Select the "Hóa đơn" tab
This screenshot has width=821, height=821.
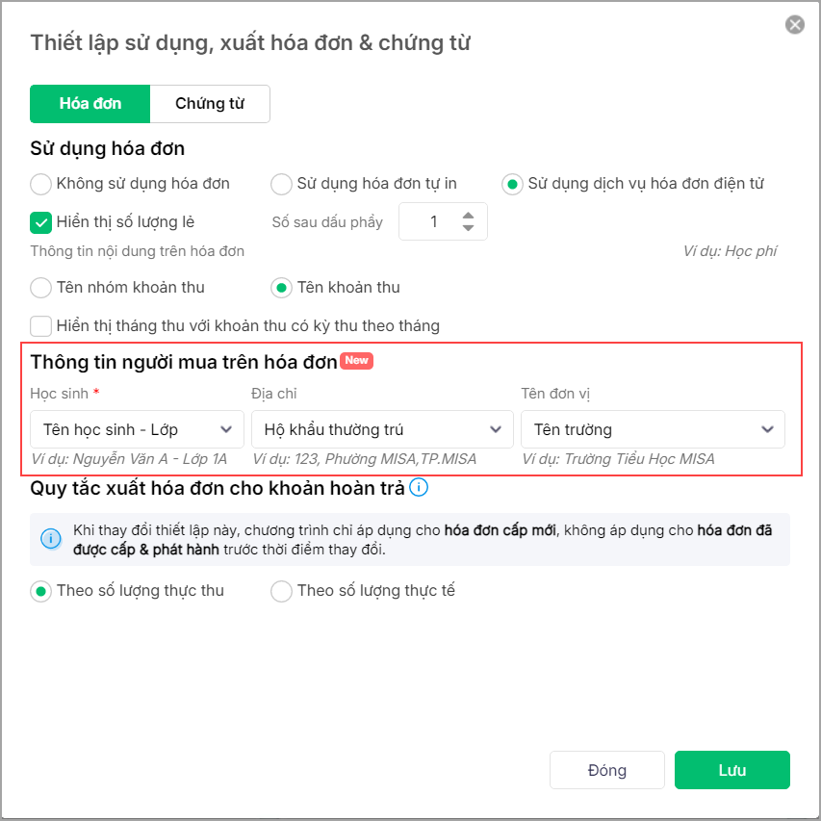[x=90, y=104]
